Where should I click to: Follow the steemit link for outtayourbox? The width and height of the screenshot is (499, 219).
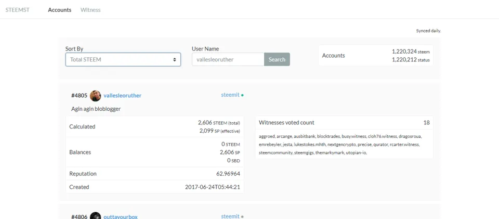[230, 216]
